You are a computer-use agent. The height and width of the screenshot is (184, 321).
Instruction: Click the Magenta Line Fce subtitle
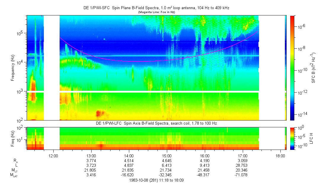point(156,12)
